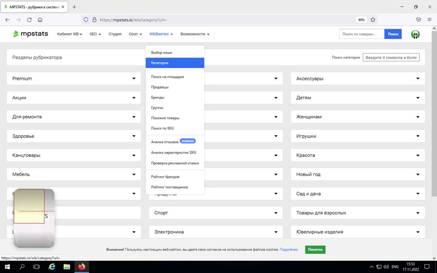View site security padlock info

[x=94, y=20]
